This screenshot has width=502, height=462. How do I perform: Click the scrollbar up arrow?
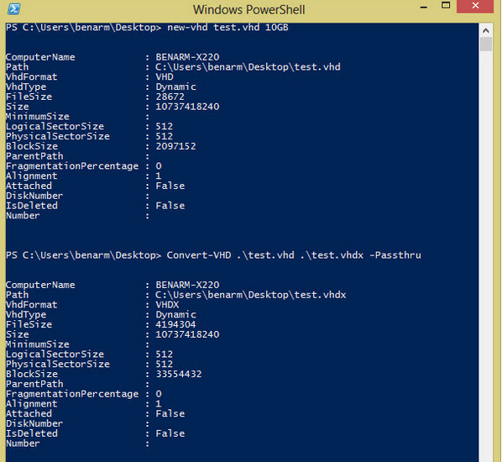(x=486, y=31)
